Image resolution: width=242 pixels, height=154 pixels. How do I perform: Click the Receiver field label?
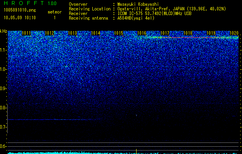(x=78, y=13)
